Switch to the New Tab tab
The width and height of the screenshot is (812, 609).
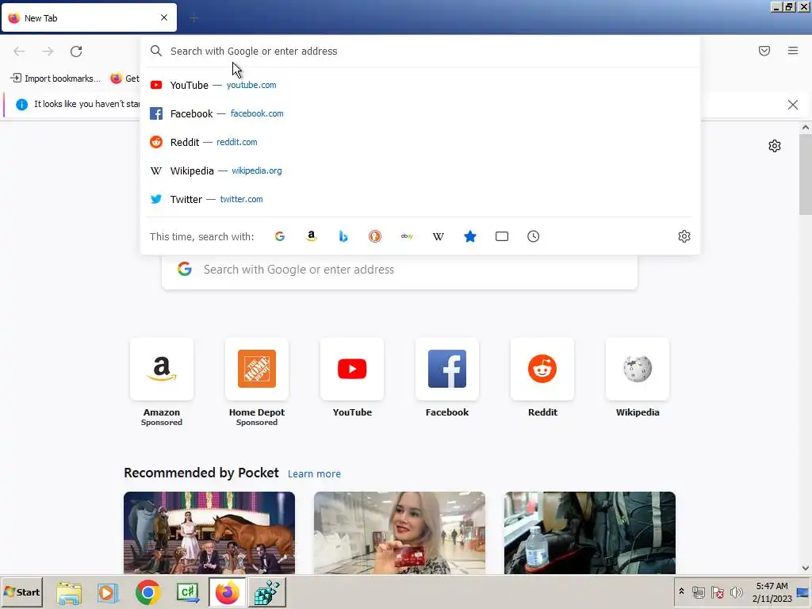click(89, 18)
